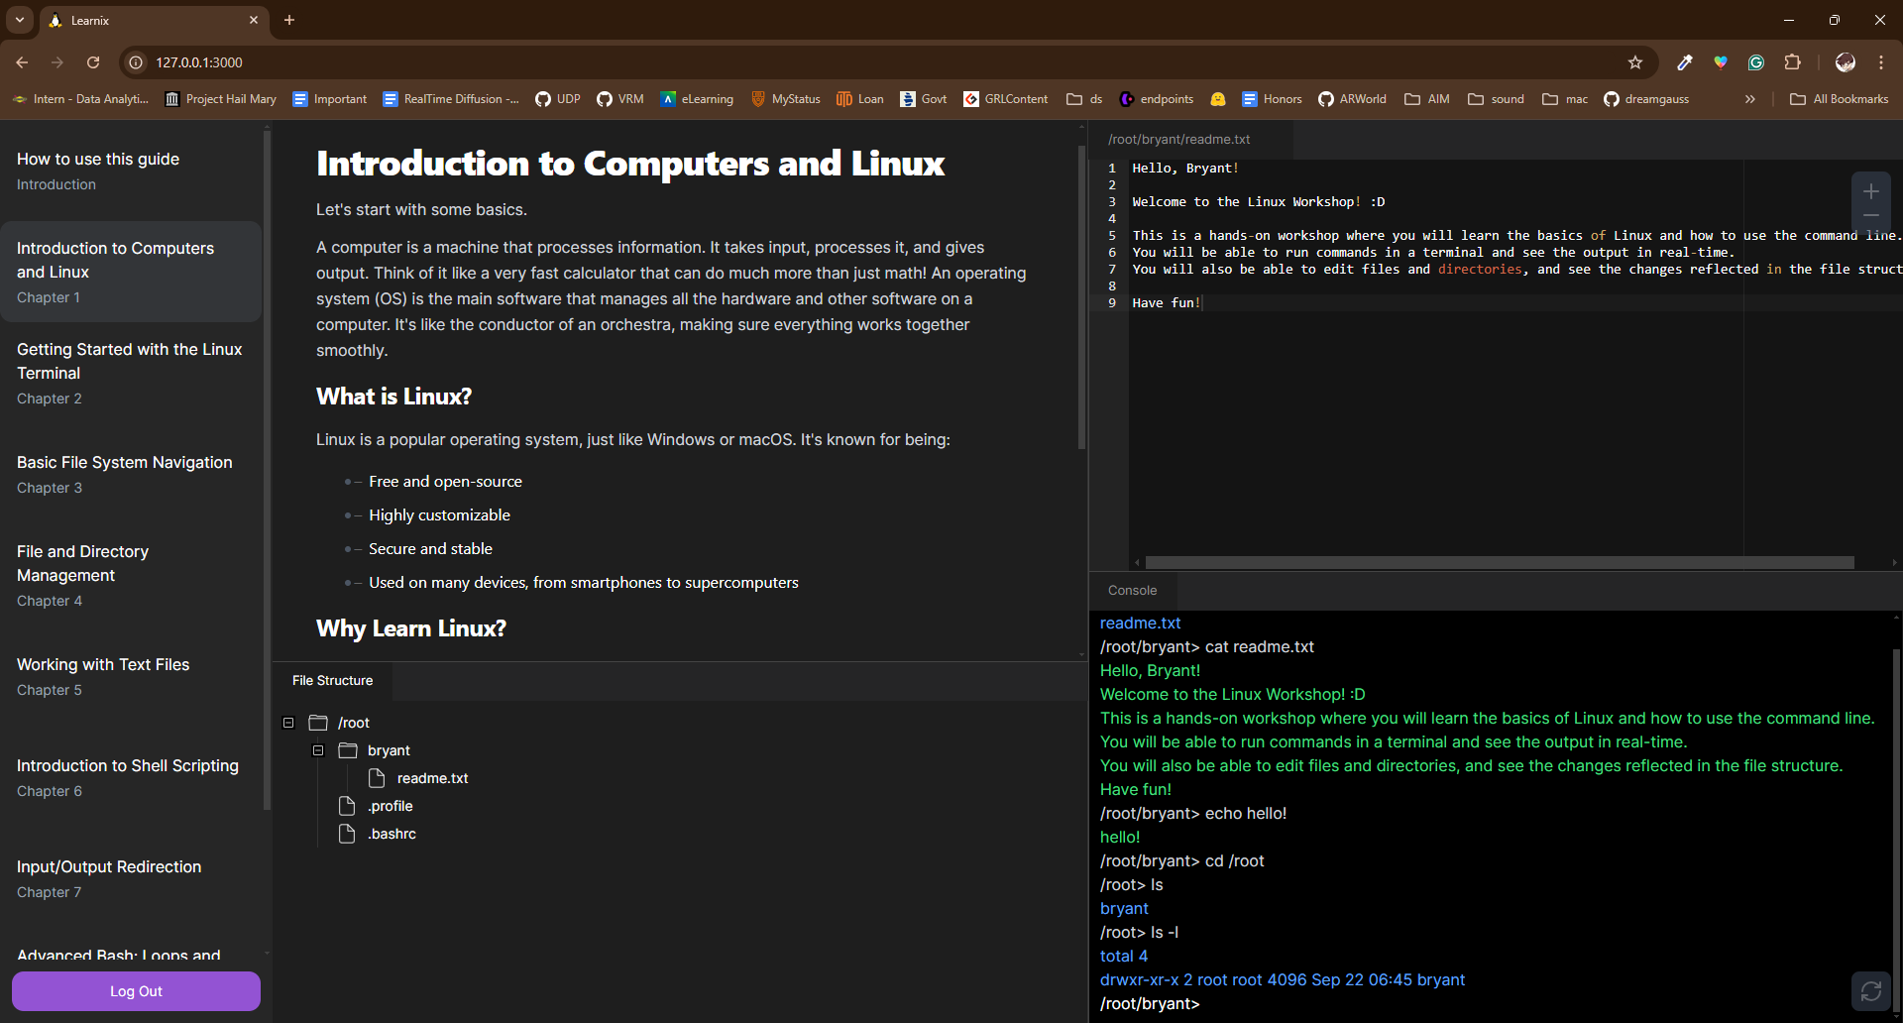Screen dimensions: 1903x1023
Task: Click the bryant folder icon
Action: tap(348, 750)
